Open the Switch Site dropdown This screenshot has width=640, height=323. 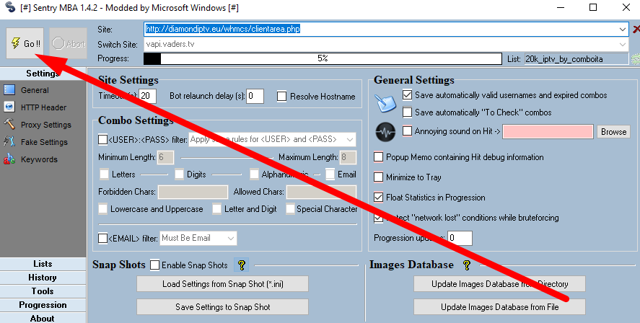tap(623, 44)
